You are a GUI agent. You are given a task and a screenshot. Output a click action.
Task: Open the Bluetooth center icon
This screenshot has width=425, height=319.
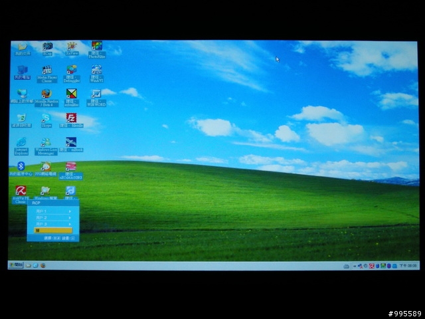point(21,169)
